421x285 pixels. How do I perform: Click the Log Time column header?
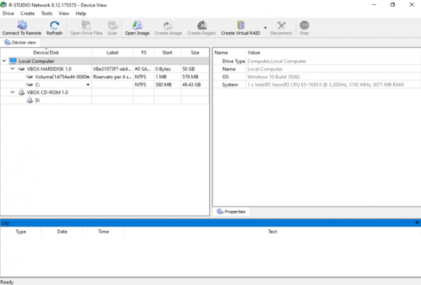pos(103,231)
